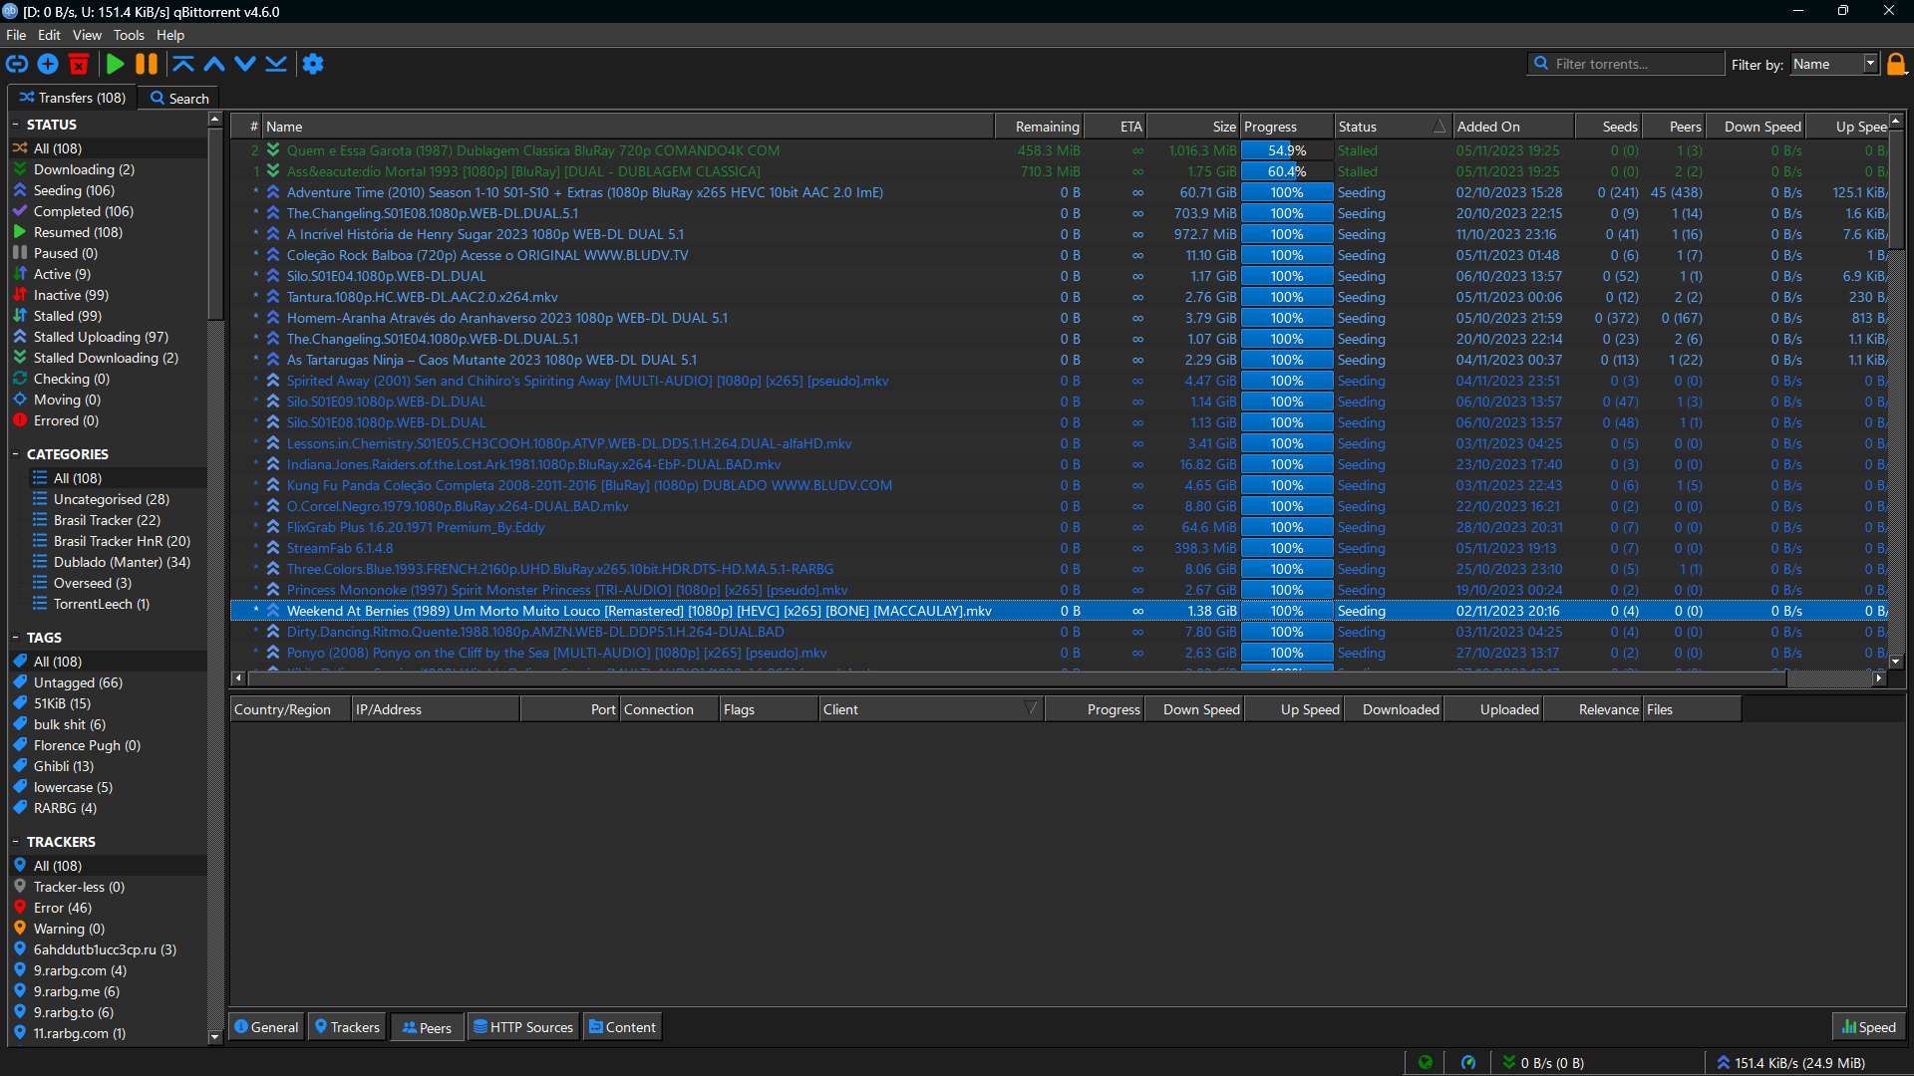Select the Florence Pugh (0) tag
The height and width of the screenshot is (1076, 1914).
[x=87, y=745]
